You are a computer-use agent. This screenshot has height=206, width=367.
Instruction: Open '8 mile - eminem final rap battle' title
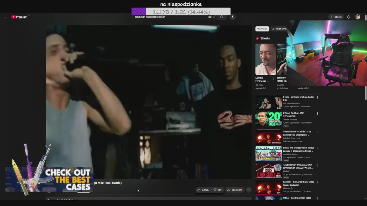pyautogui.click(x=298, y=98)
